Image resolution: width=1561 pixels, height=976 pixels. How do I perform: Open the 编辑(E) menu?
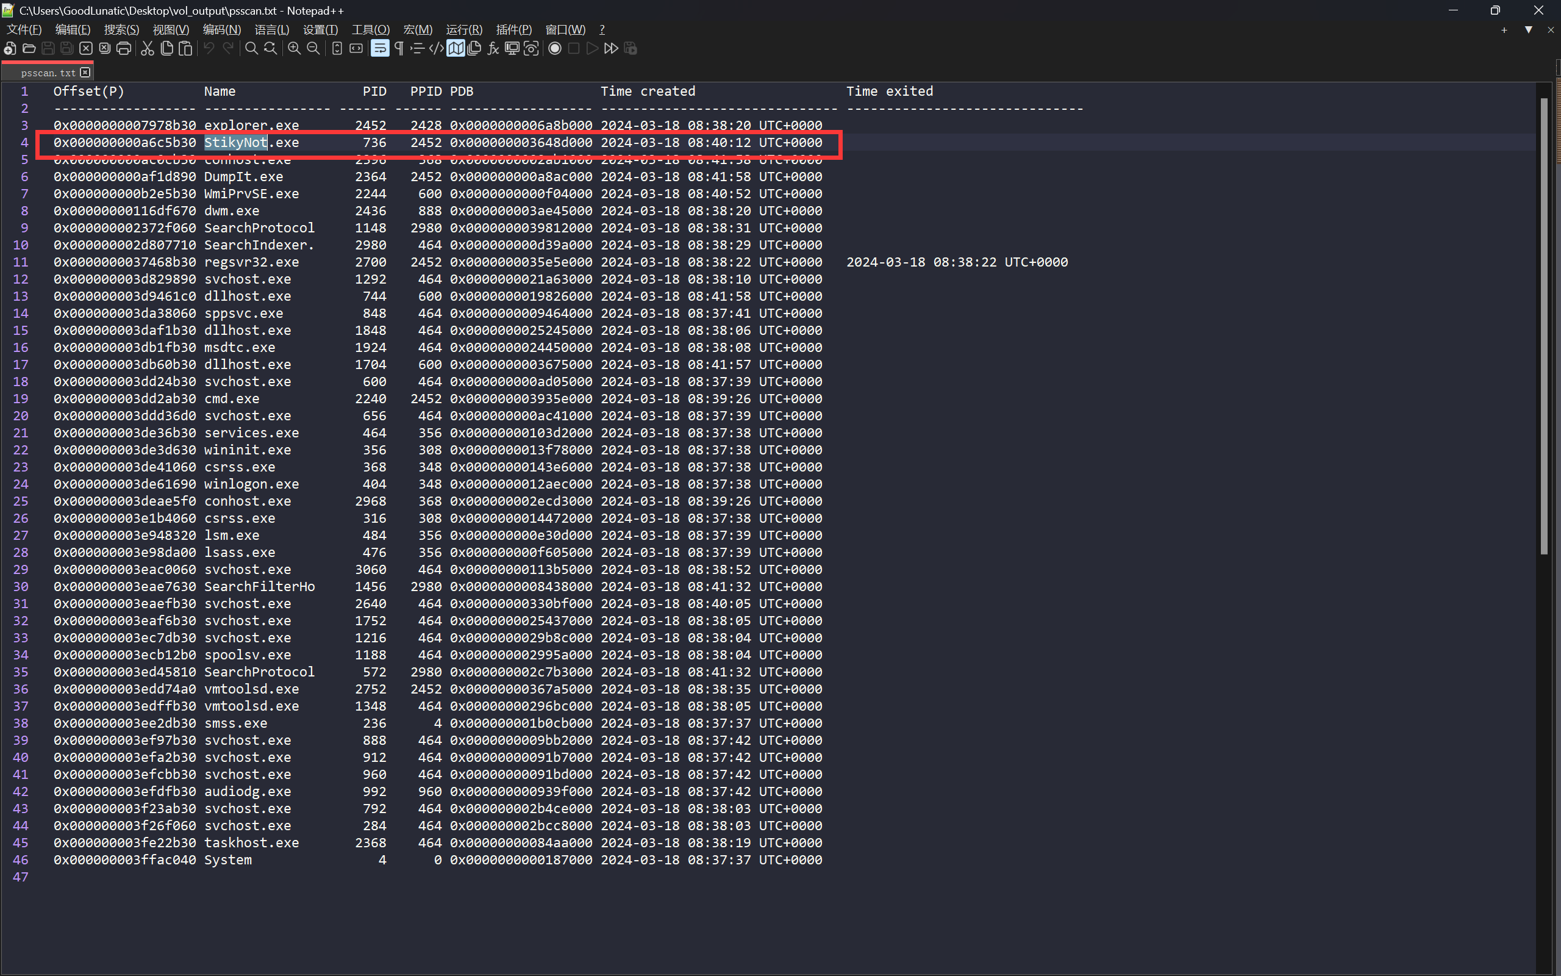pos(73,30)
